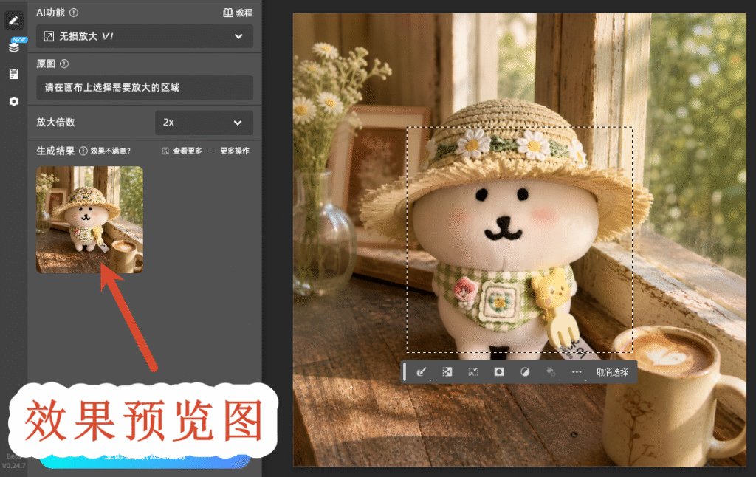This screenshot has width=756, height=477.
Task: Open the three-dots more options in floating bar
Action: pos(577,372)
